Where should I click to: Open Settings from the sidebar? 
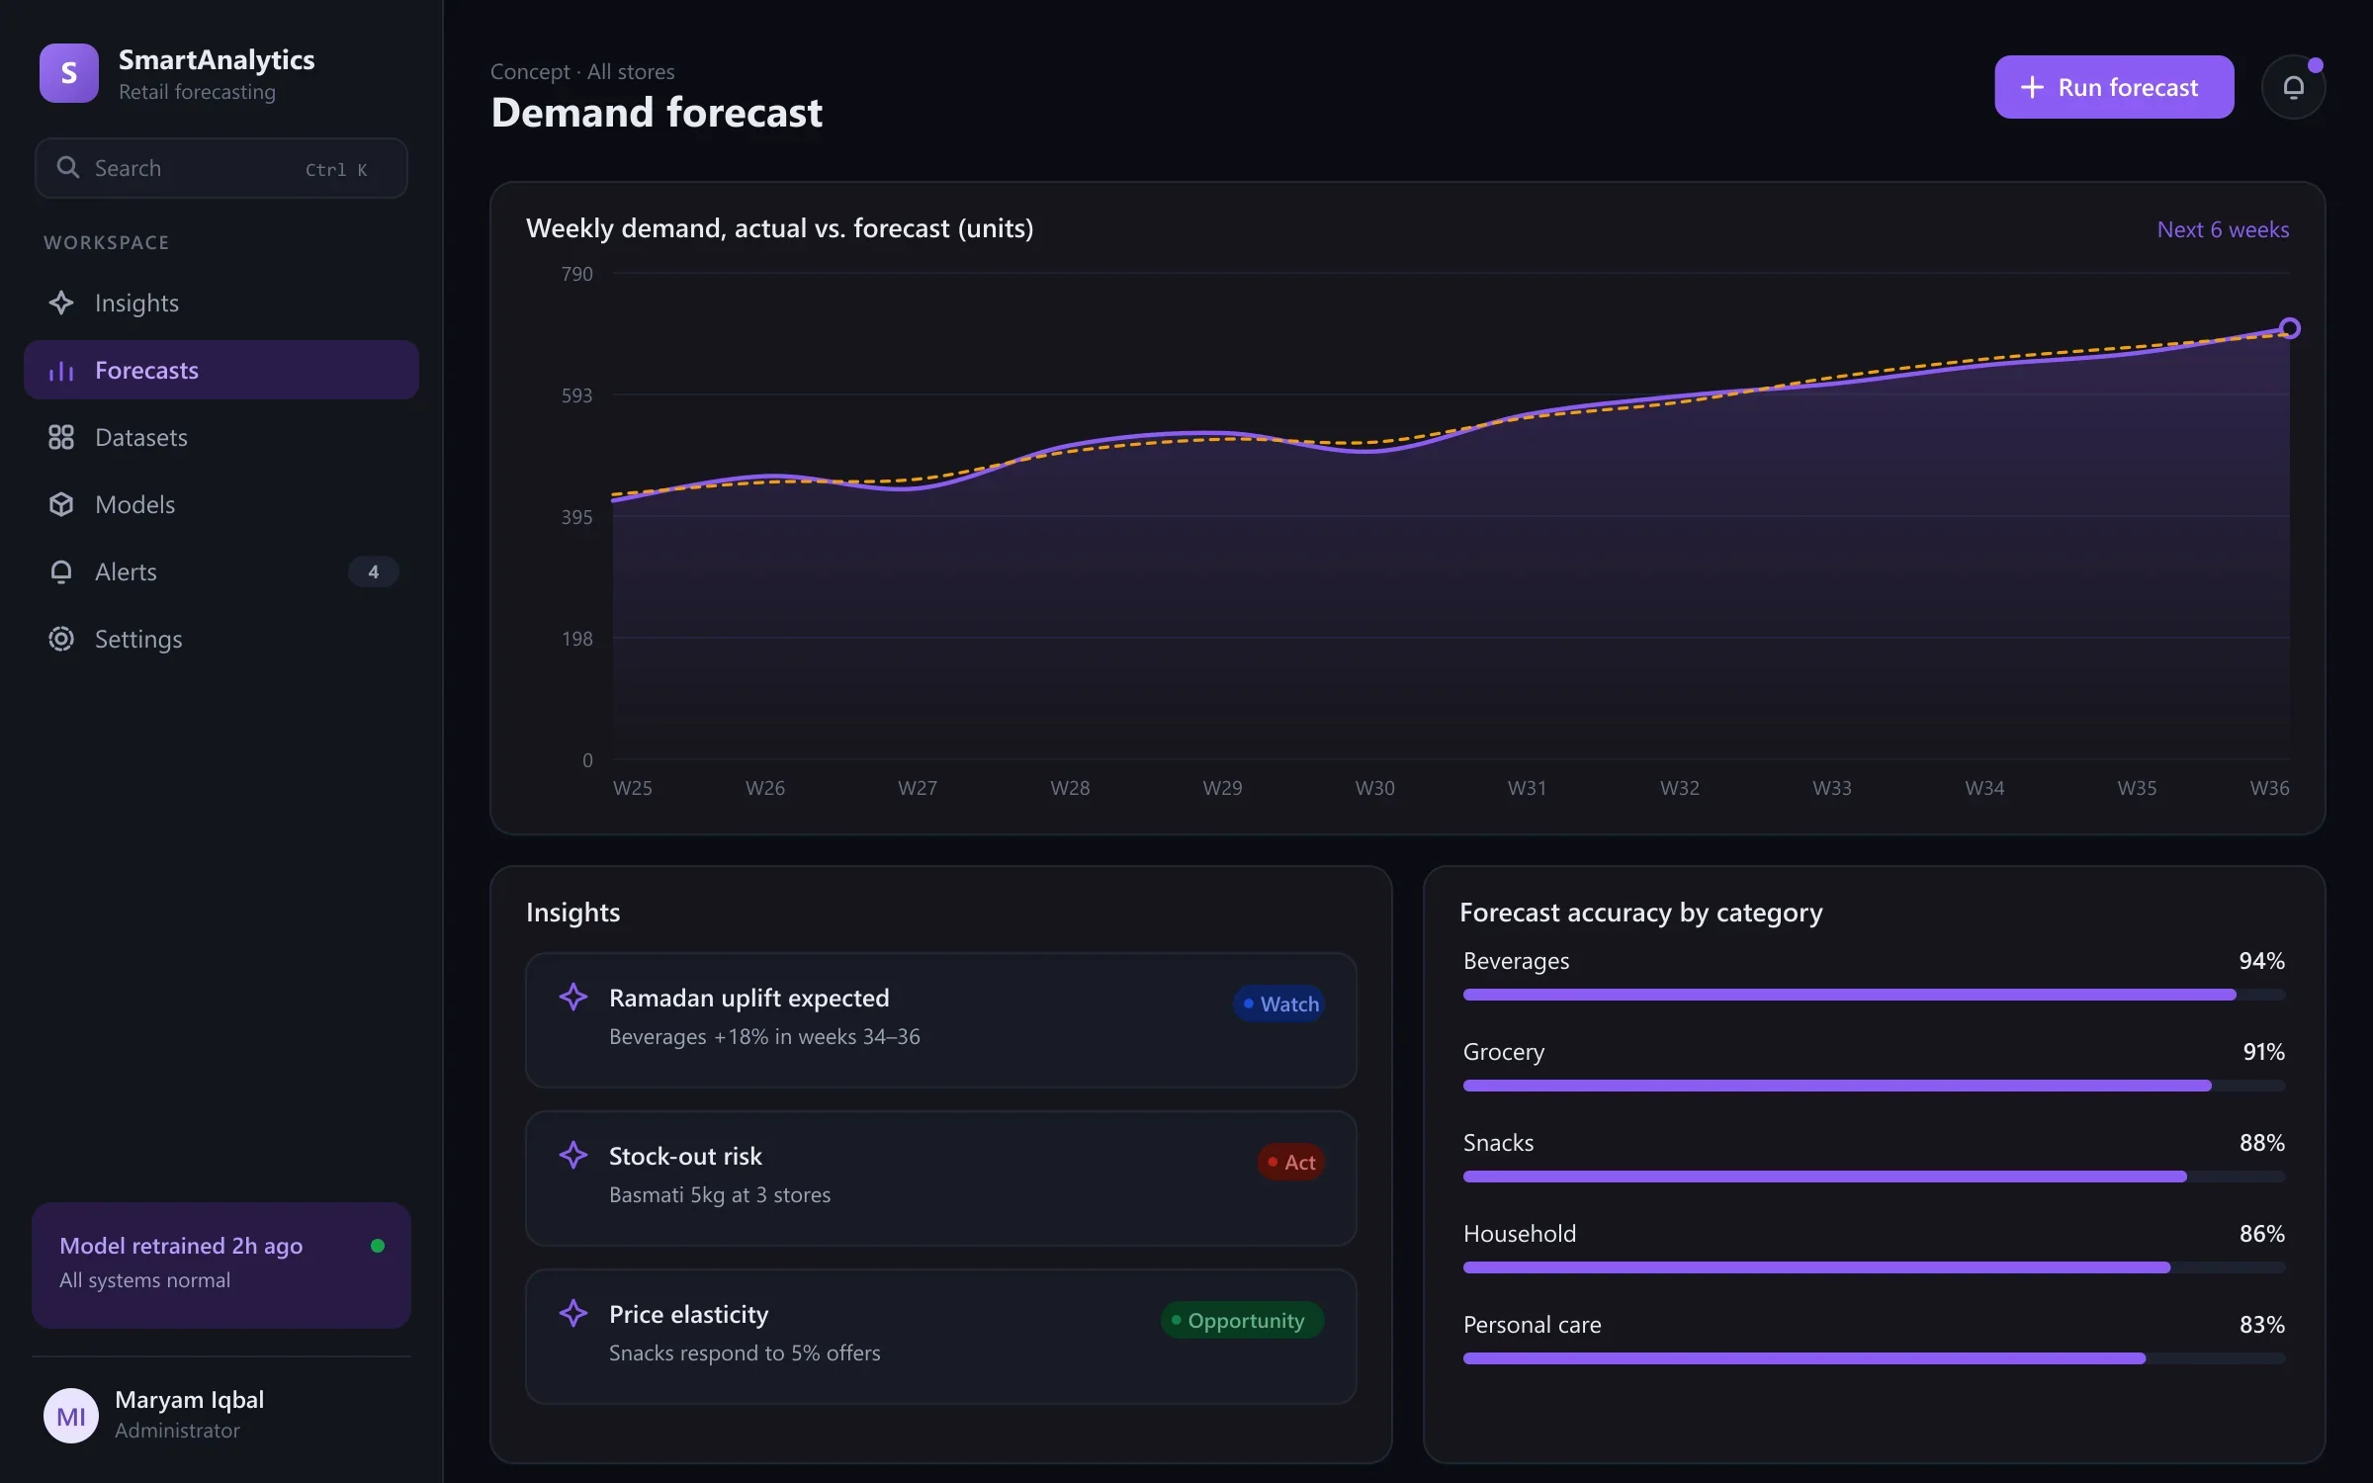[221, 639]
